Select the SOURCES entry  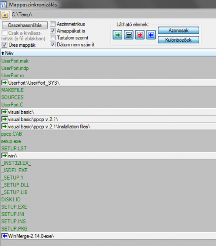[x=12, y=97]
